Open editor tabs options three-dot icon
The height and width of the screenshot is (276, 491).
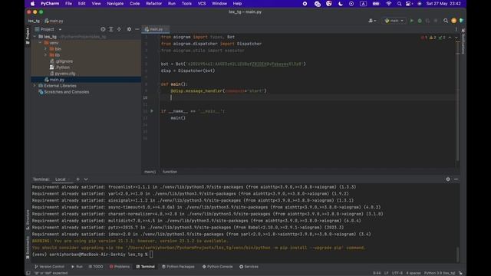[x=456, y=29]
